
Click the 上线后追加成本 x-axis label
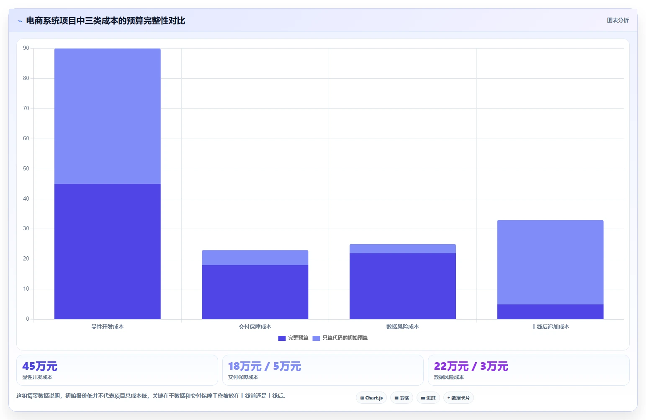(x=550, y=327)
